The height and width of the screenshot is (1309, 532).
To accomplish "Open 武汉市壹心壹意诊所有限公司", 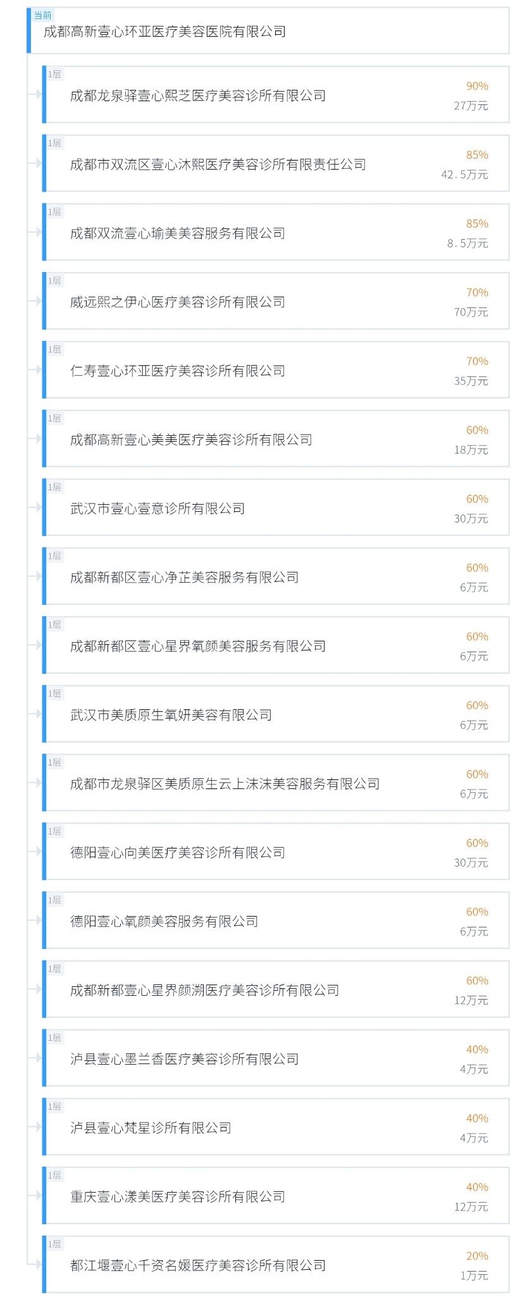I will tap(158, 509).
